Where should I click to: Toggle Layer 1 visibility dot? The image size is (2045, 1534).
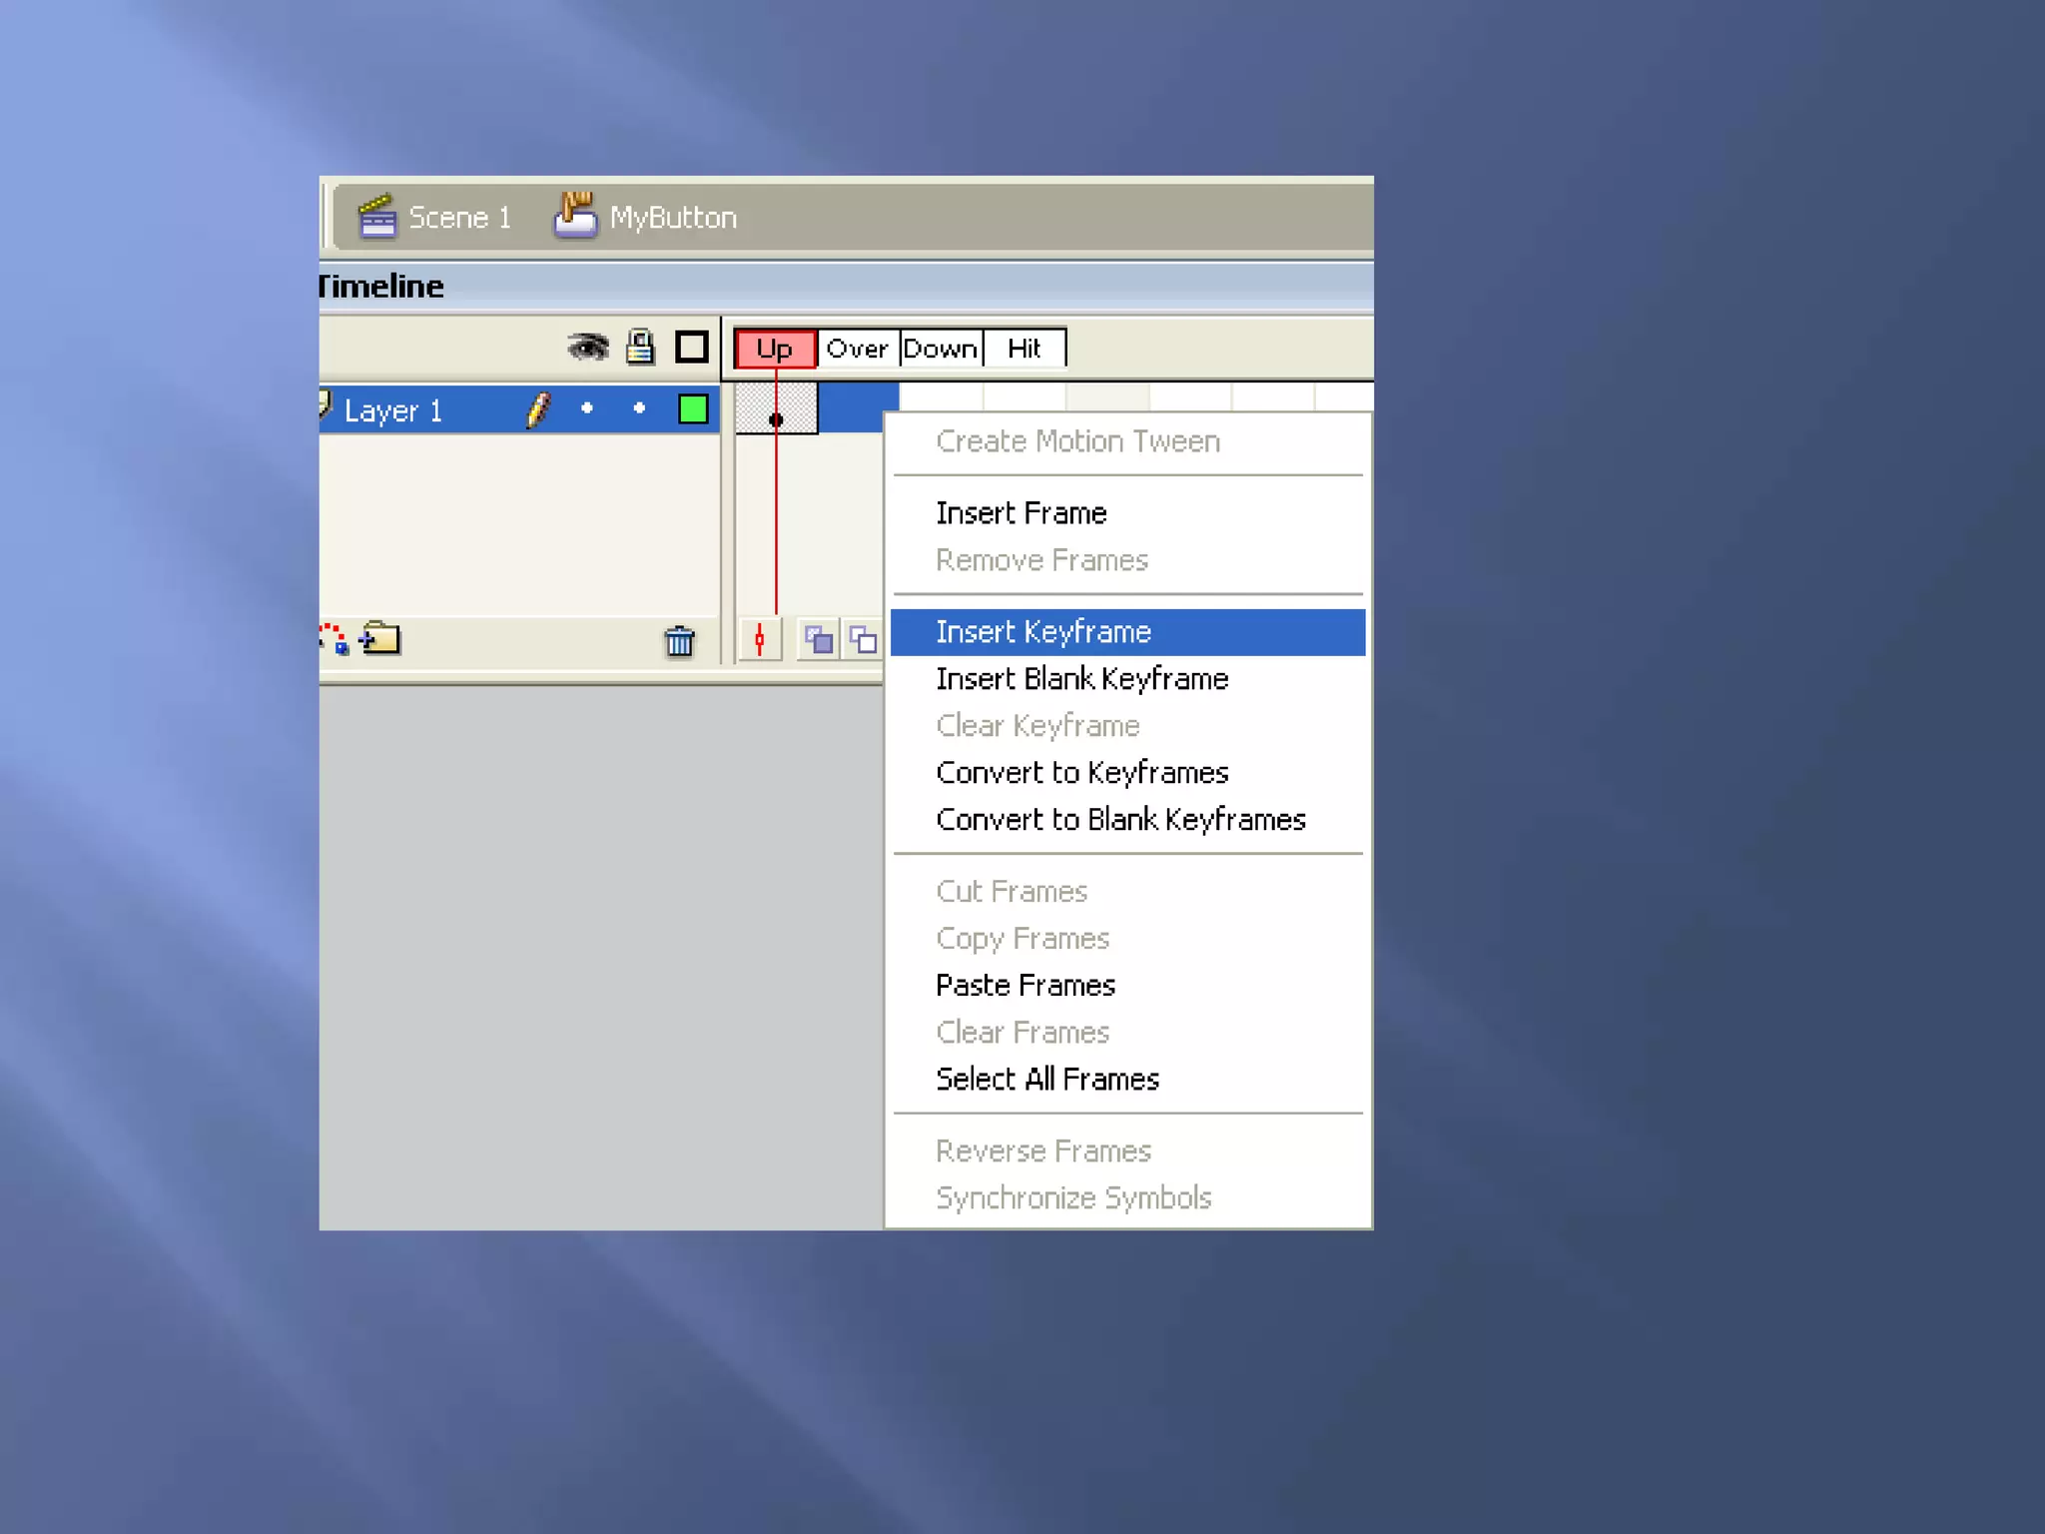[587, 408]
